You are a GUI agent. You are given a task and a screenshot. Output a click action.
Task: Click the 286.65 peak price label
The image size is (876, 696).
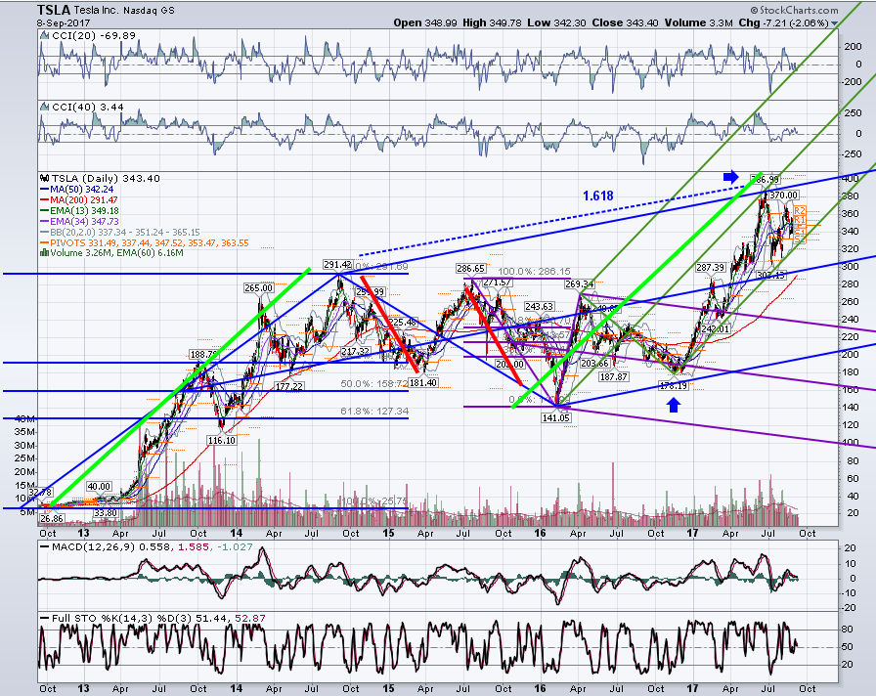tap(471, 269)
